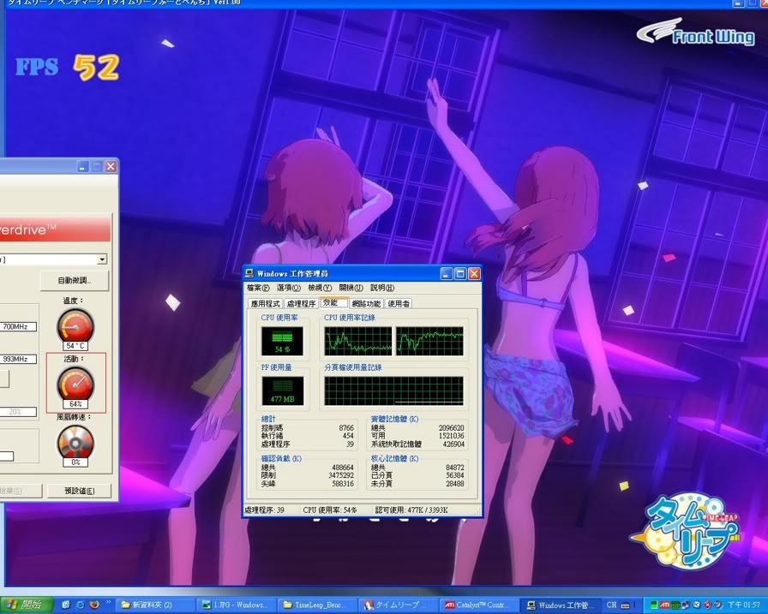Image resolution: width=768 pixels, height=614 pixels.
Task: Click the 700MHz clock value field
Action: 18,326
